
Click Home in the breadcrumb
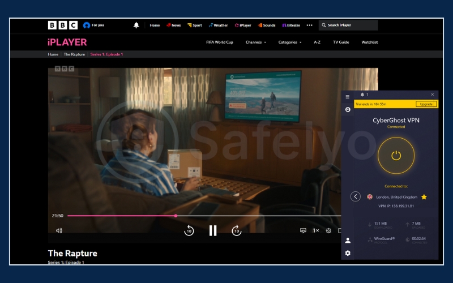coord(53,54)
